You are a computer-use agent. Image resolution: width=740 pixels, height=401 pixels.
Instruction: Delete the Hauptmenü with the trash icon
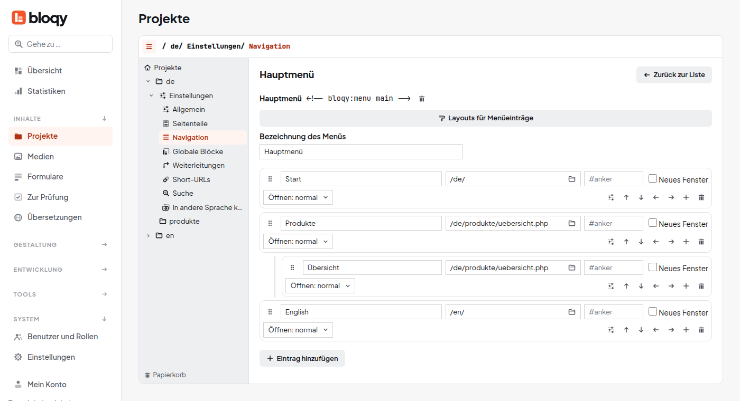coord(422,99)
